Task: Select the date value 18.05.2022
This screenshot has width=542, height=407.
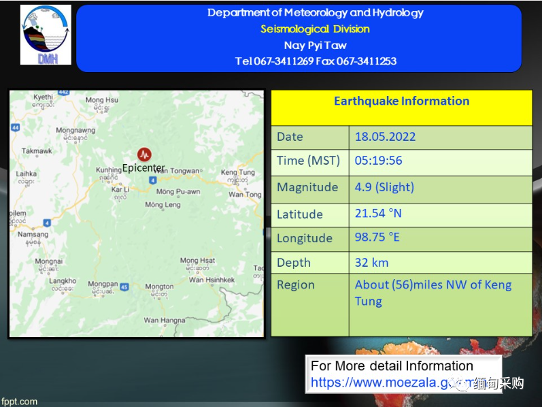Action: pos(385,137)
